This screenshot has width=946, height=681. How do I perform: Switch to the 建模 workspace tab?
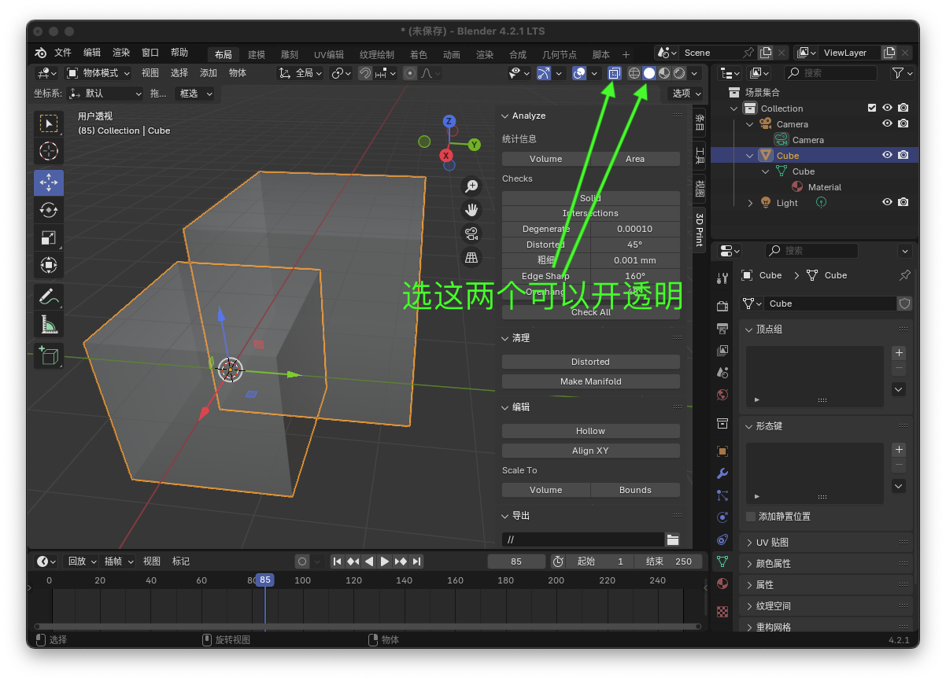click(257, 55)
